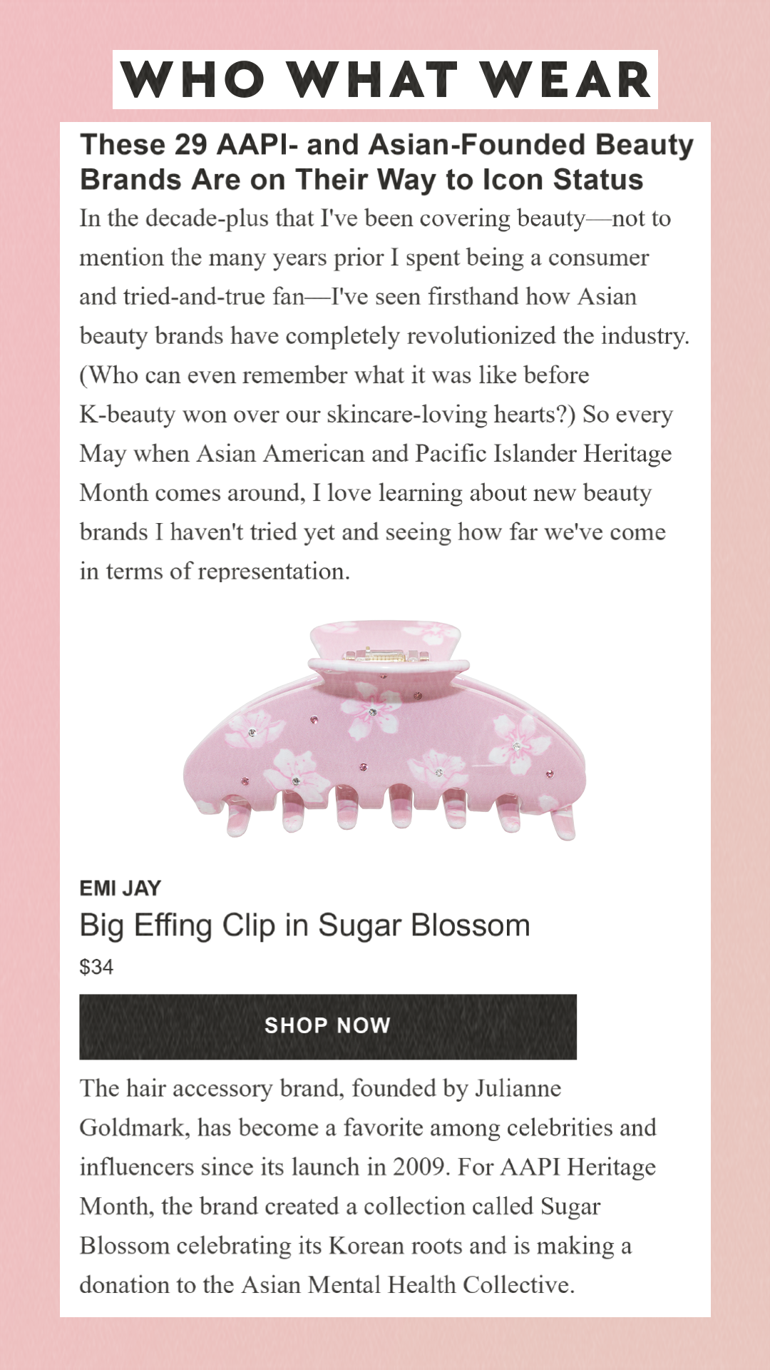
Task: Select the EMI JAY brand label
Action: pos(120,888)
